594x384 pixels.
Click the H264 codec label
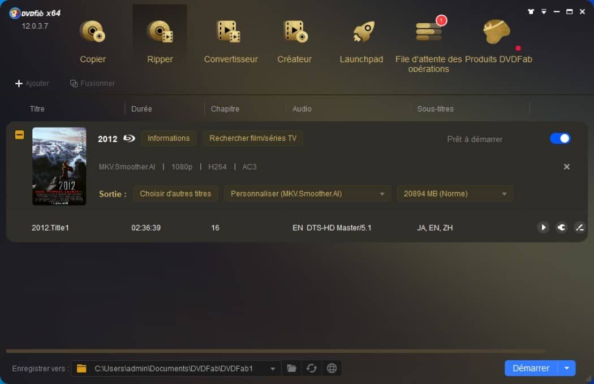click(217, 167)
